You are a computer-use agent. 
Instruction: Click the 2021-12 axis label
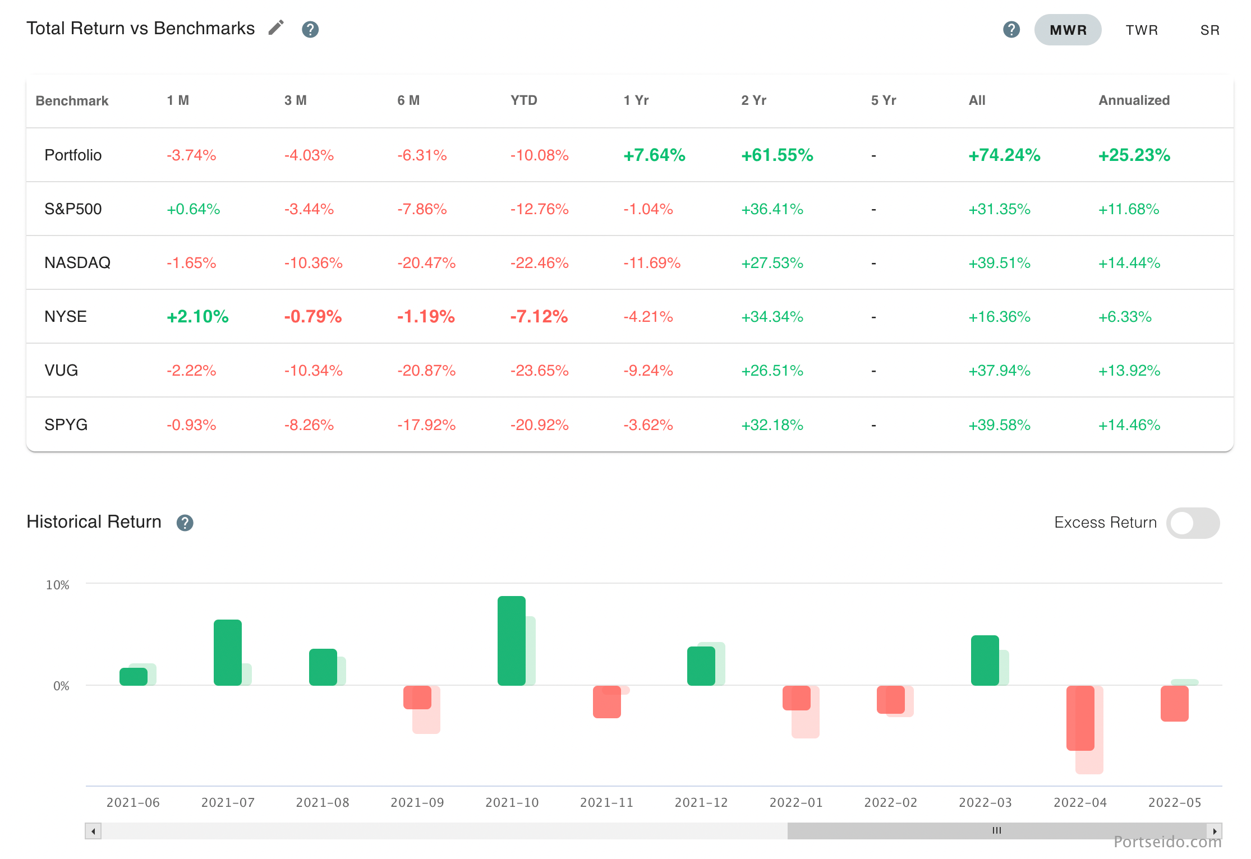(701, 802)
